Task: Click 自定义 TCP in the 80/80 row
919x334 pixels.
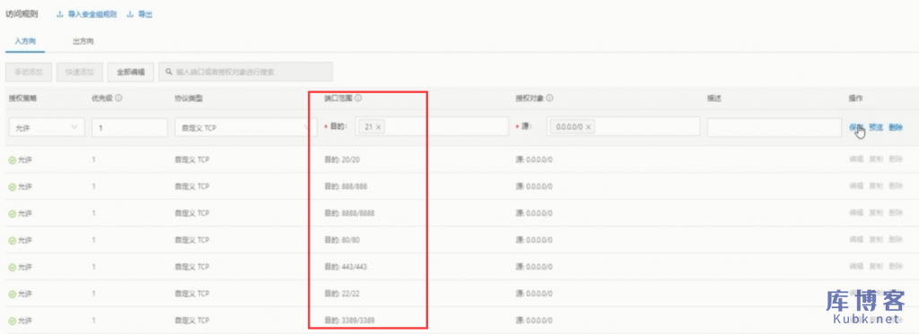Action: pyautogui.click(x=192, y=240)
